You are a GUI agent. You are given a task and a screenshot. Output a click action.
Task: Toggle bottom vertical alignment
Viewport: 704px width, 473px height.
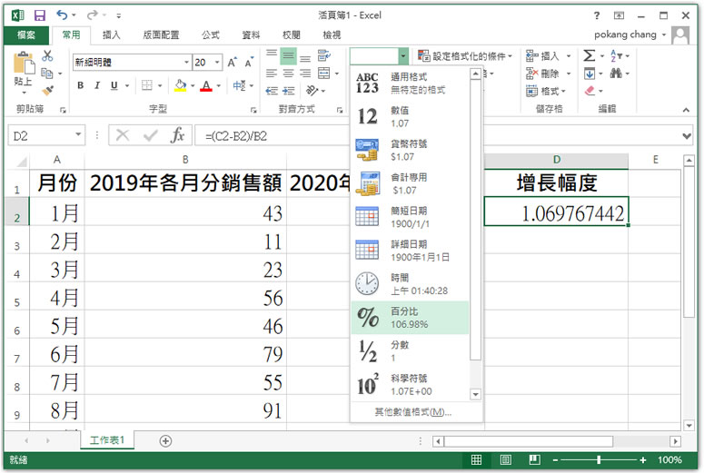pos(305,57)
